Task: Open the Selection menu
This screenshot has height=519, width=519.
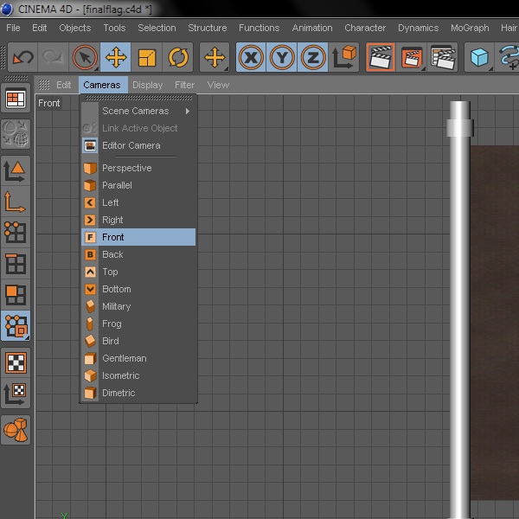Action: tap(157, 28)
